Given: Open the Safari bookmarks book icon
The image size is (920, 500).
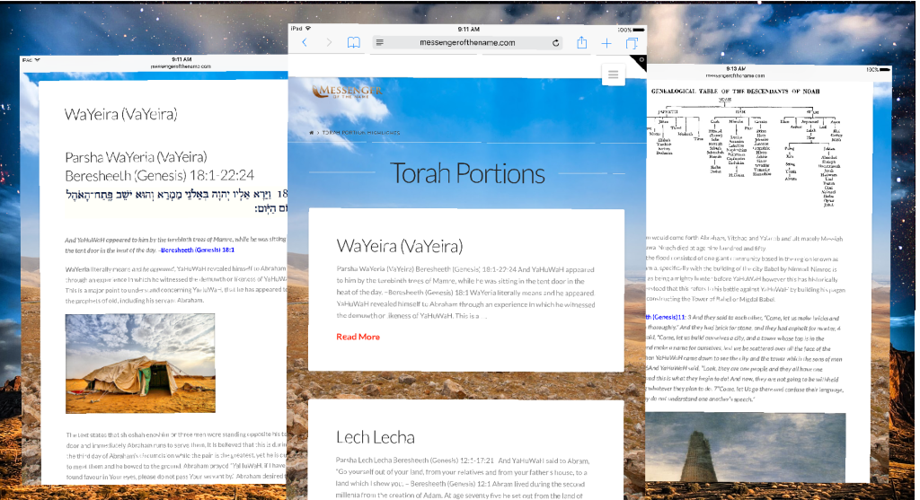Looking at the screenshot, I should [354, 42].
